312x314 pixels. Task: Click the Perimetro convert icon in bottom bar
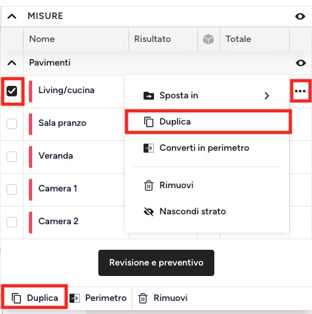pyautogui.click(x=75, y=298)
